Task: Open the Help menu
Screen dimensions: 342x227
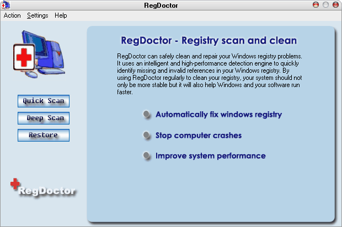Action: pos(61,15)
